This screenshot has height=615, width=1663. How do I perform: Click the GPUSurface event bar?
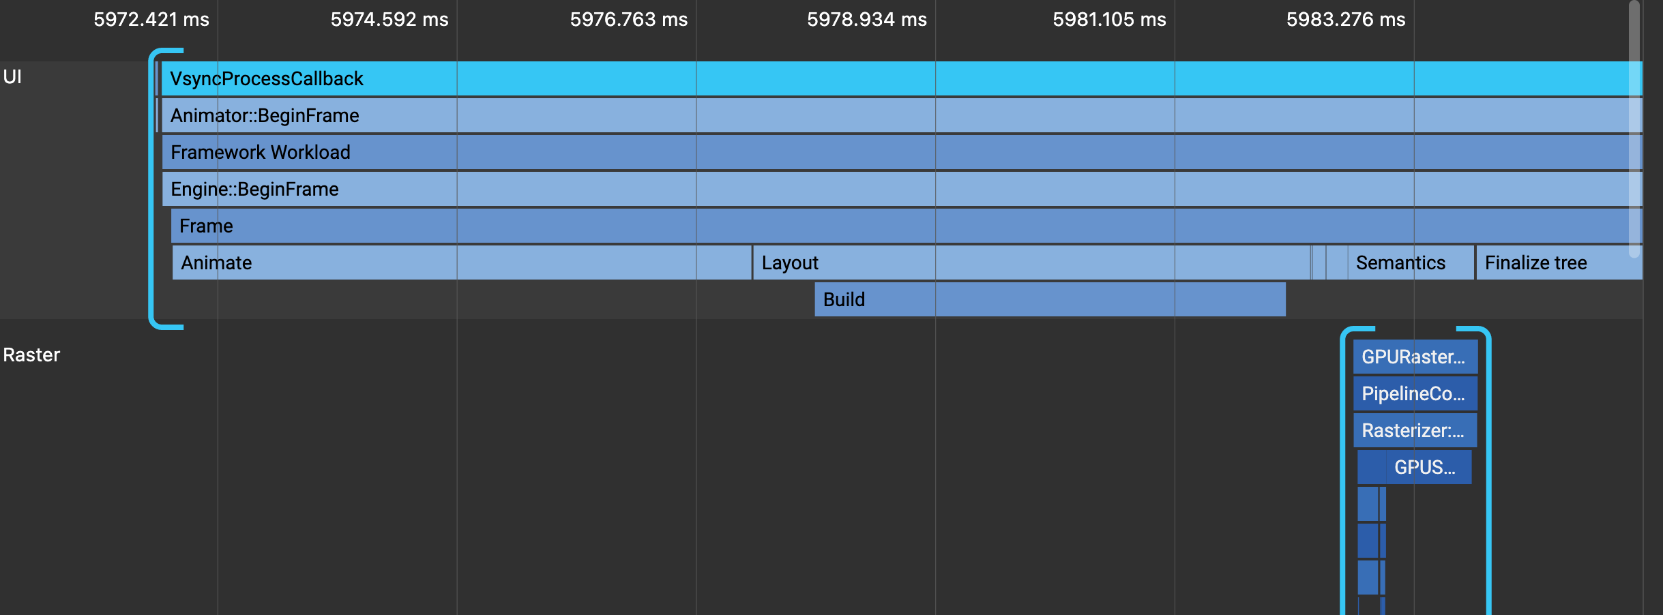coord(1415,467)
